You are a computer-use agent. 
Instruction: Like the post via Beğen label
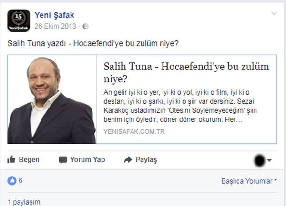(x=29, y=159)
